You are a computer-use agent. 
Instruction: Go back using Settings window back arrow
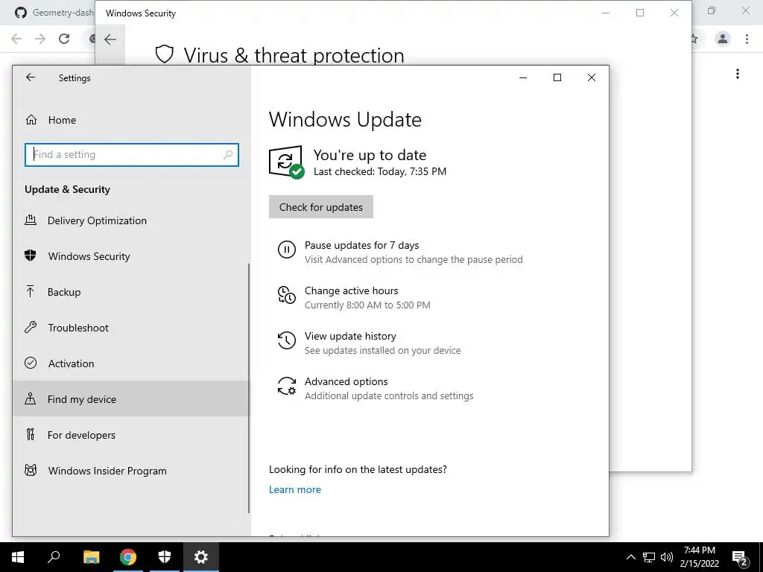31,77
